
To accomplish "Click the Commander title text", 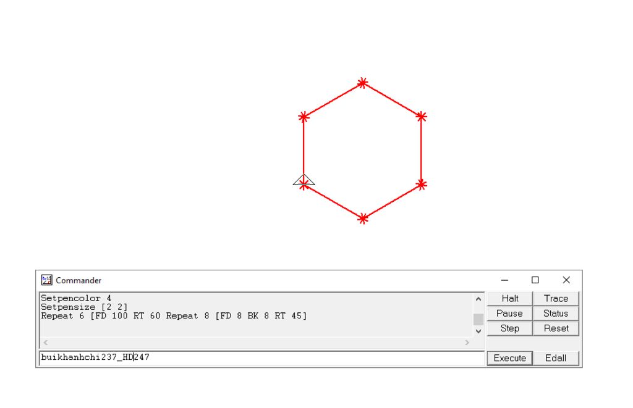I will tap(79, 280).
